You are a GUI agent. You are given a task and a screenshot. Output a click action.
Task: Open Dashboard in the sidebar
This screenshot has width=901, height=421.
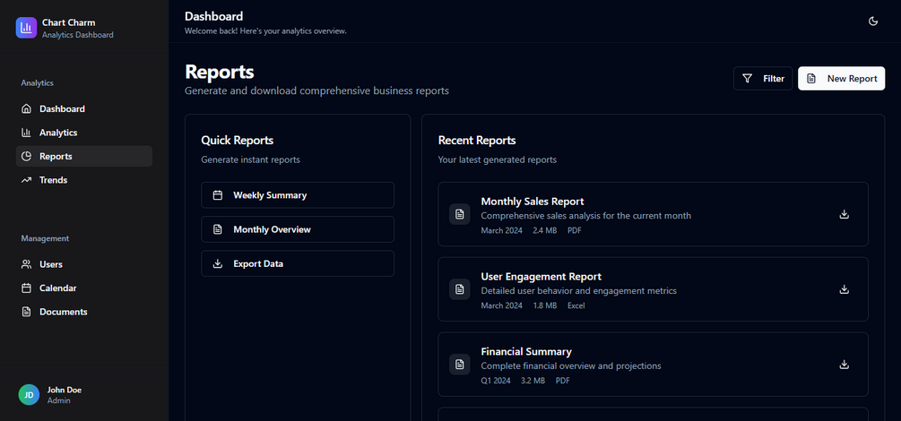point(62,109)
